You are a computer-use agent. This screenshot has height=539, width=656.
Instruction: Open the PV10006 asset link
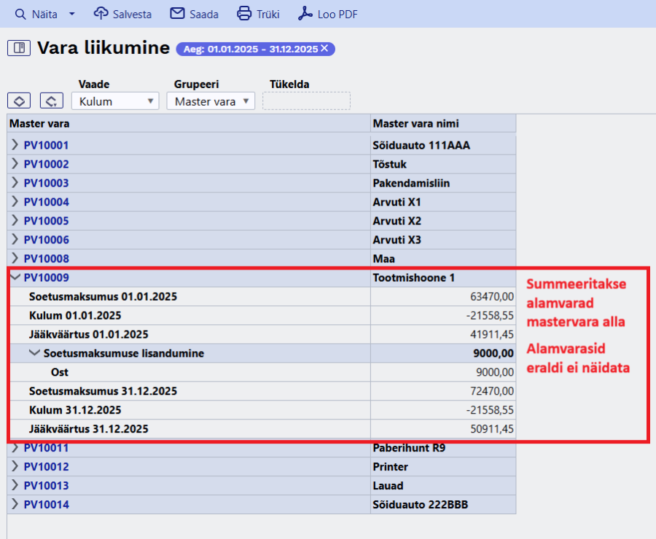(x=47, y=240)
